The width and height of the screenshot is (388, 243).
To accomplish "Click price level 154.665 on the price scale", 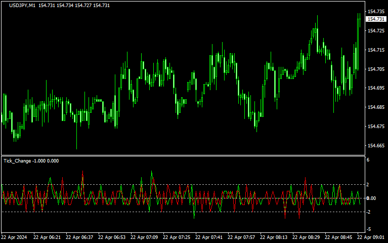I will [x=376, y=146].
